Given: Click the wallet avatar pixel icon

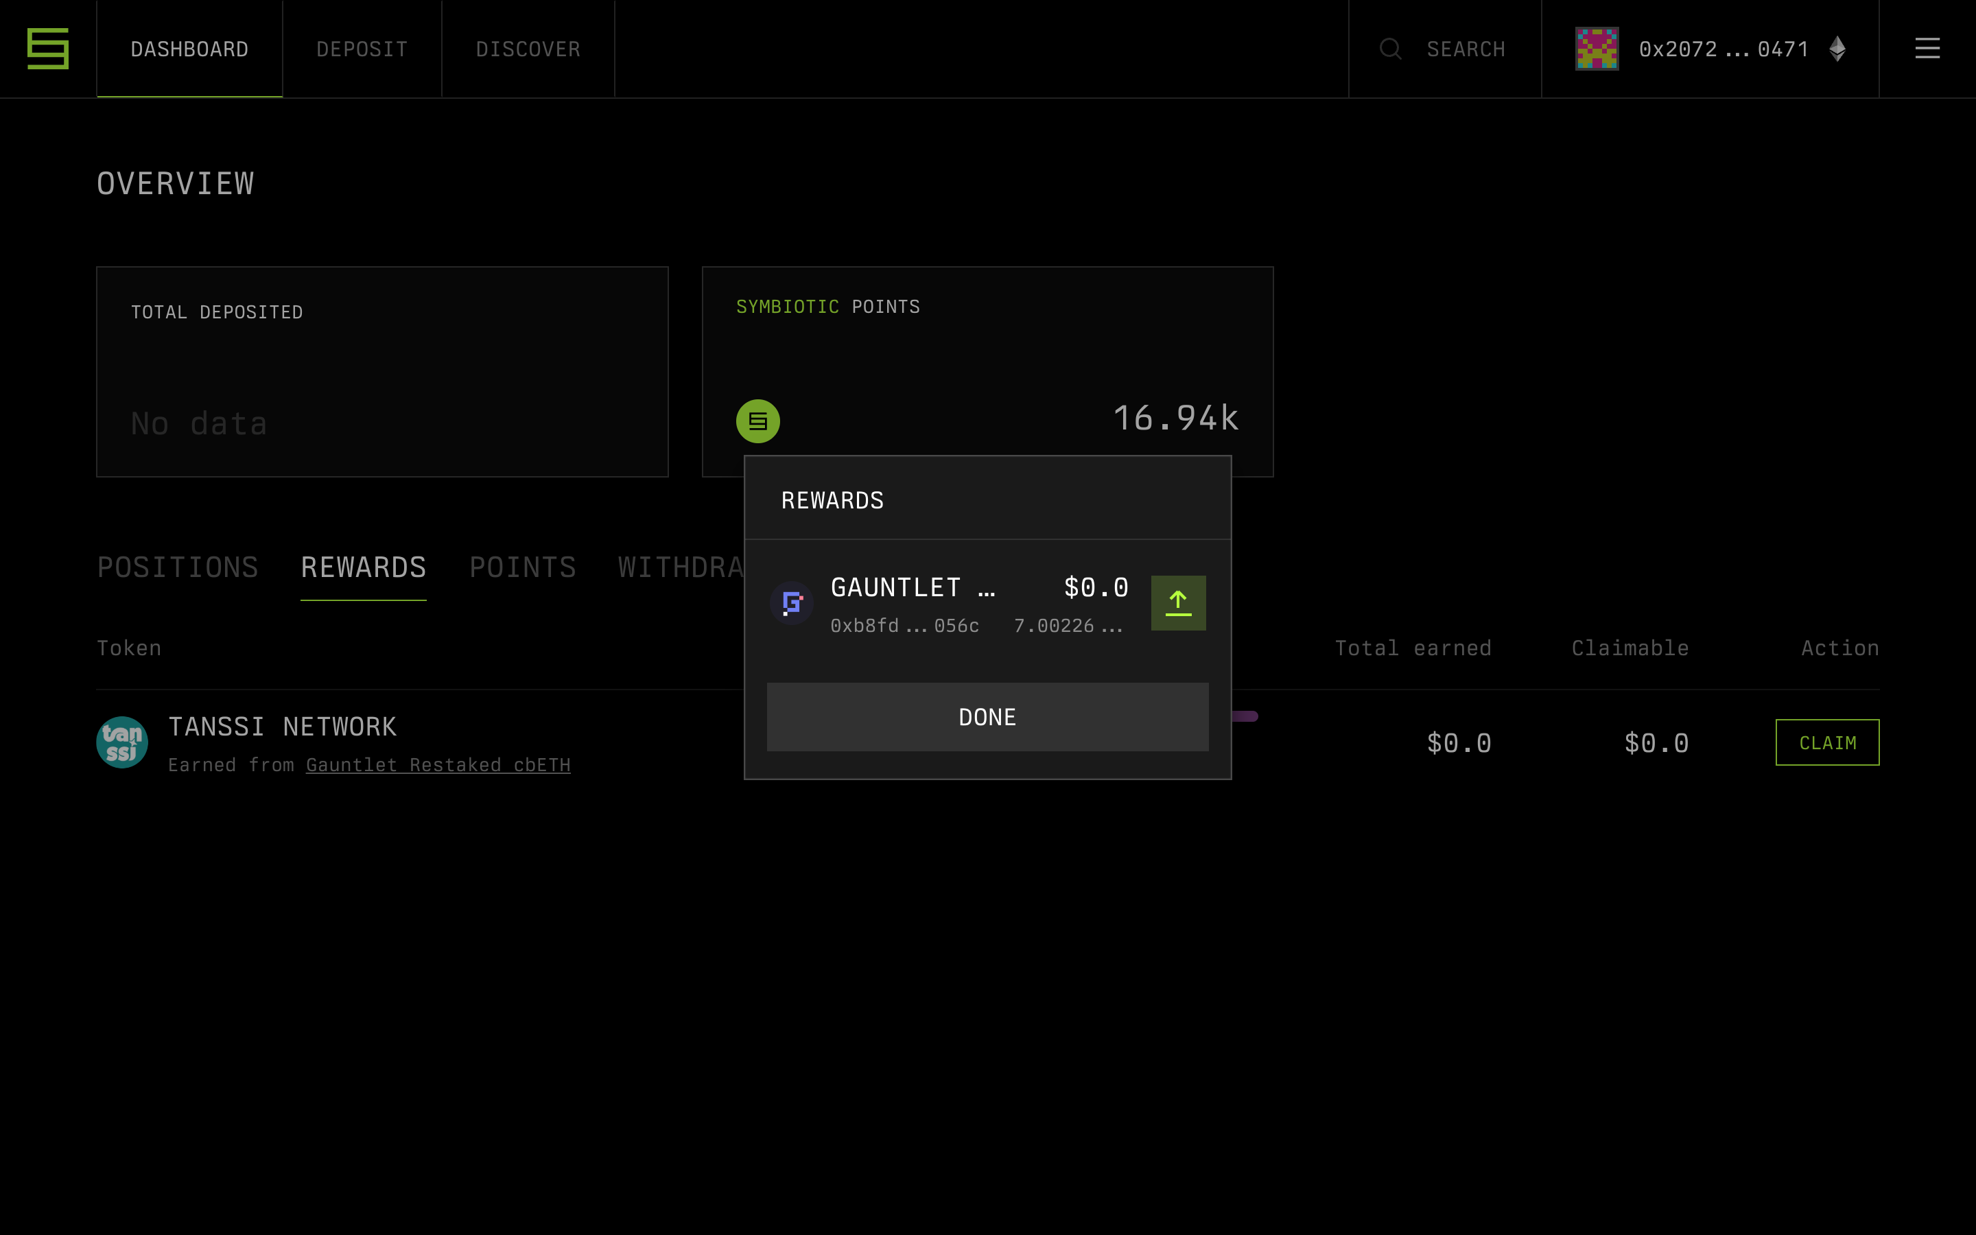Looking at the screenshot, I should (1597, 49).
